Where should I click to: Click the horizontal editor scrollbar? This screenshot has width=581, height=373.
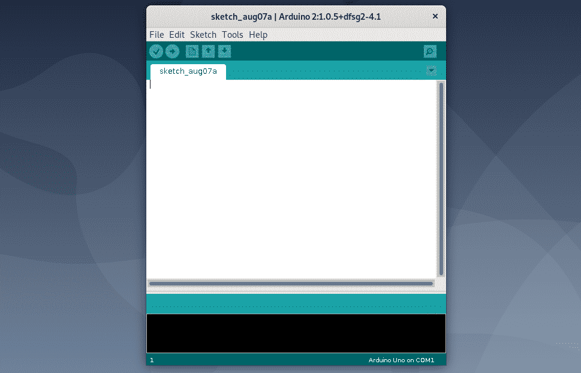pos(291,284)
